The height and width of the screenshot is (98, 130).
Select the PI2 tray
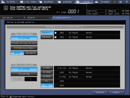(x=47, y=85)
